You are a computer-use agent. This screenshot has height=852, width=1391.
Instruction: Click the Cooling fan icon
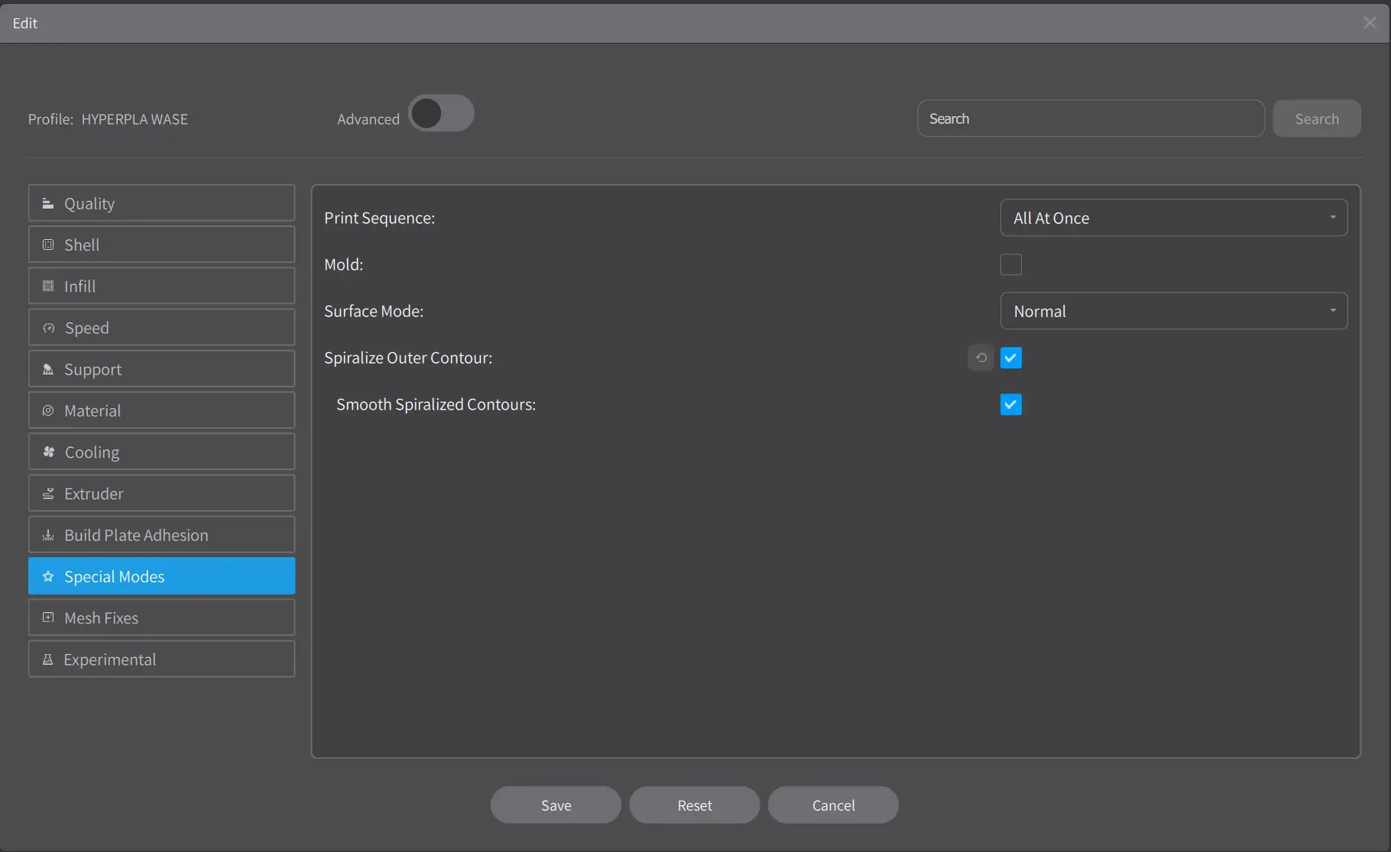pyautogui.click(x=48, y=452)
